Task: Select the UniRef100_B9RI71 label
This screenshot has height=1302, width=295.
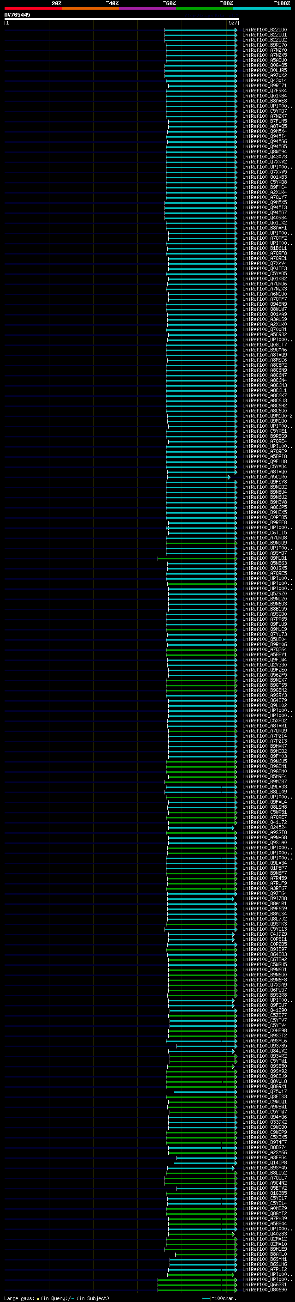Action: coord(264,85)
